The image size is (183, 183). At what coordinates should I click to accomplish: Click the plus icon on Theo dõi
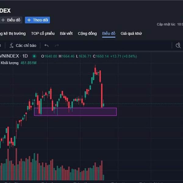(x=29, y=20)
